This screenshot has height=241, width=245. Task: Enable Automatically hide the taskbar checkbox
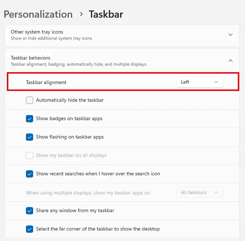(30, 100)
